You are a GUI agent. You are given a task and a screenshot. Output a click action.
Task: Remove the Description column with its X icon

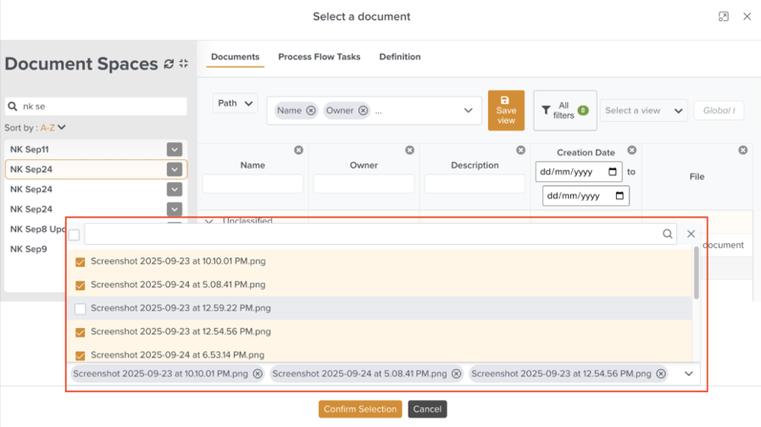(x=520, y=150)
